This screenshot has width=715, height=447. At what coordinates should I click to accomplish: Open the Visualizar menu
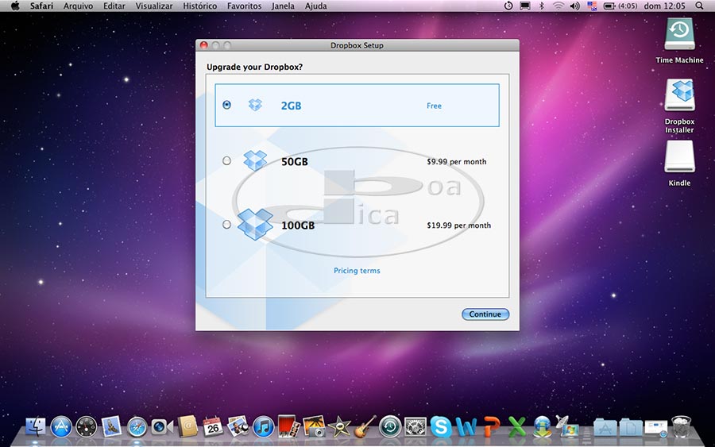click(154, 6)
